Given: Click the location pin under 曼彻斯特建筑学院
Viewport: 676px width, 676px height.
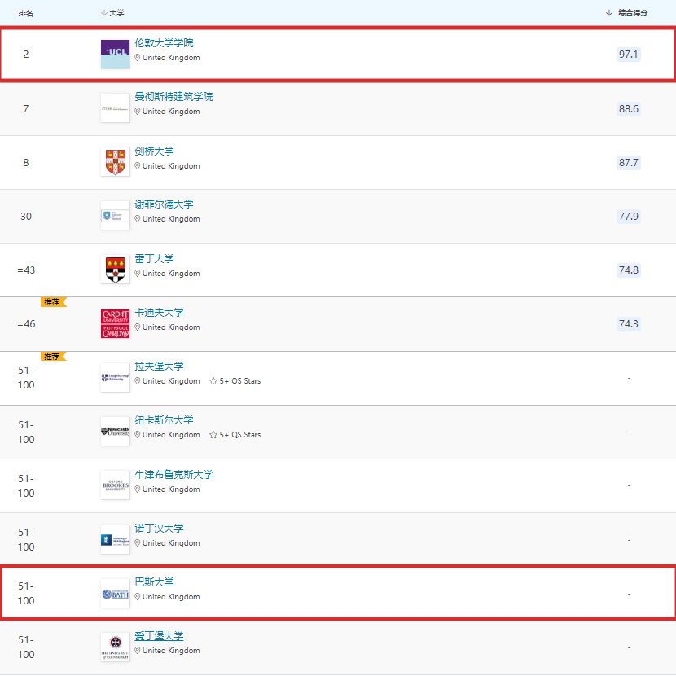Looking at the screenshot, I should (138, 112).
